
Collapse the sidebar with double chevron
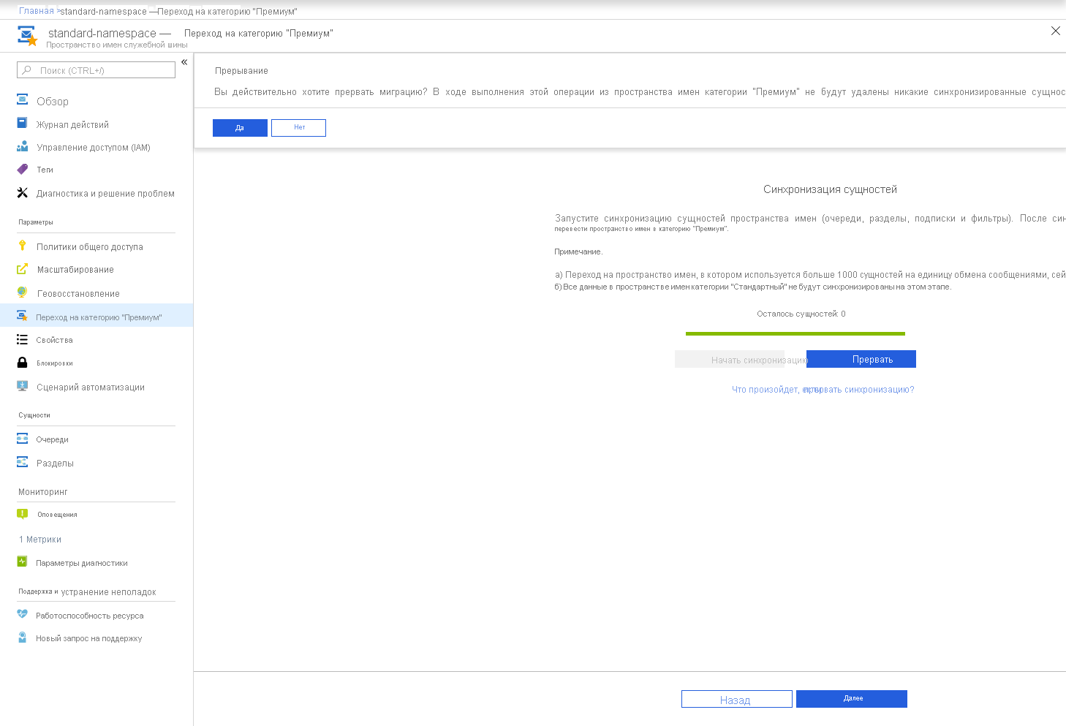tap(184, 62)
